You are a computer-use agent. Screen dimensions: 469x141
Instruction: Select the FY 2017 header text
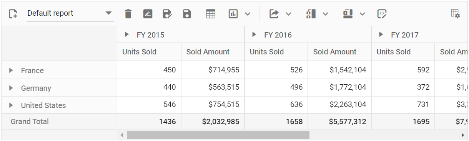click(405, 35)
